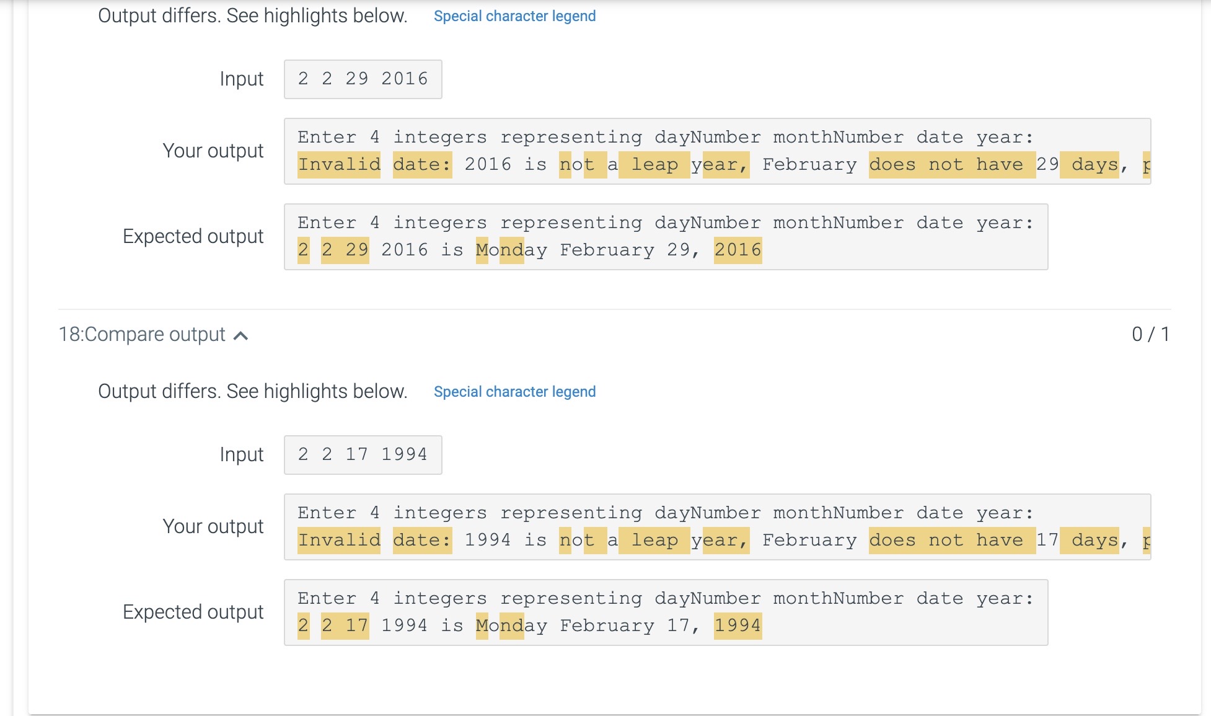Click the first Input label
The image size is (1211, 716).
point(241,79)
